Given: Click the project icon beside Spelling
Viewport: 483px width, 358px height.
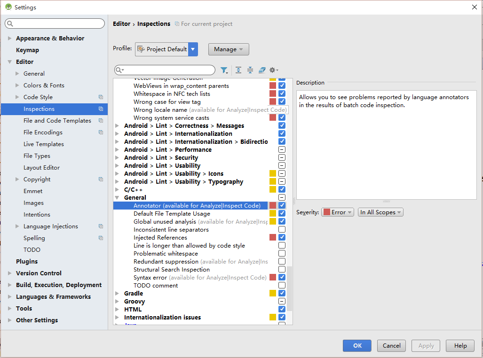Looking at the screenshot, I should point(101,238).
